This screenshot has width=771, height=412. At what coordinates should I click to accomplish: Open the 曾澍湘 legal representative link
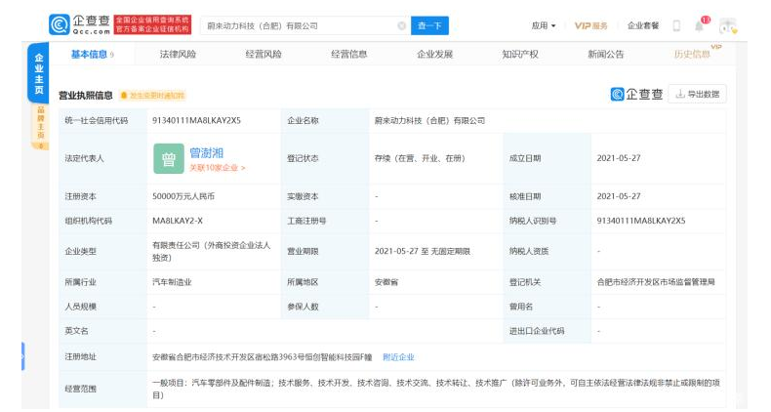207,152
